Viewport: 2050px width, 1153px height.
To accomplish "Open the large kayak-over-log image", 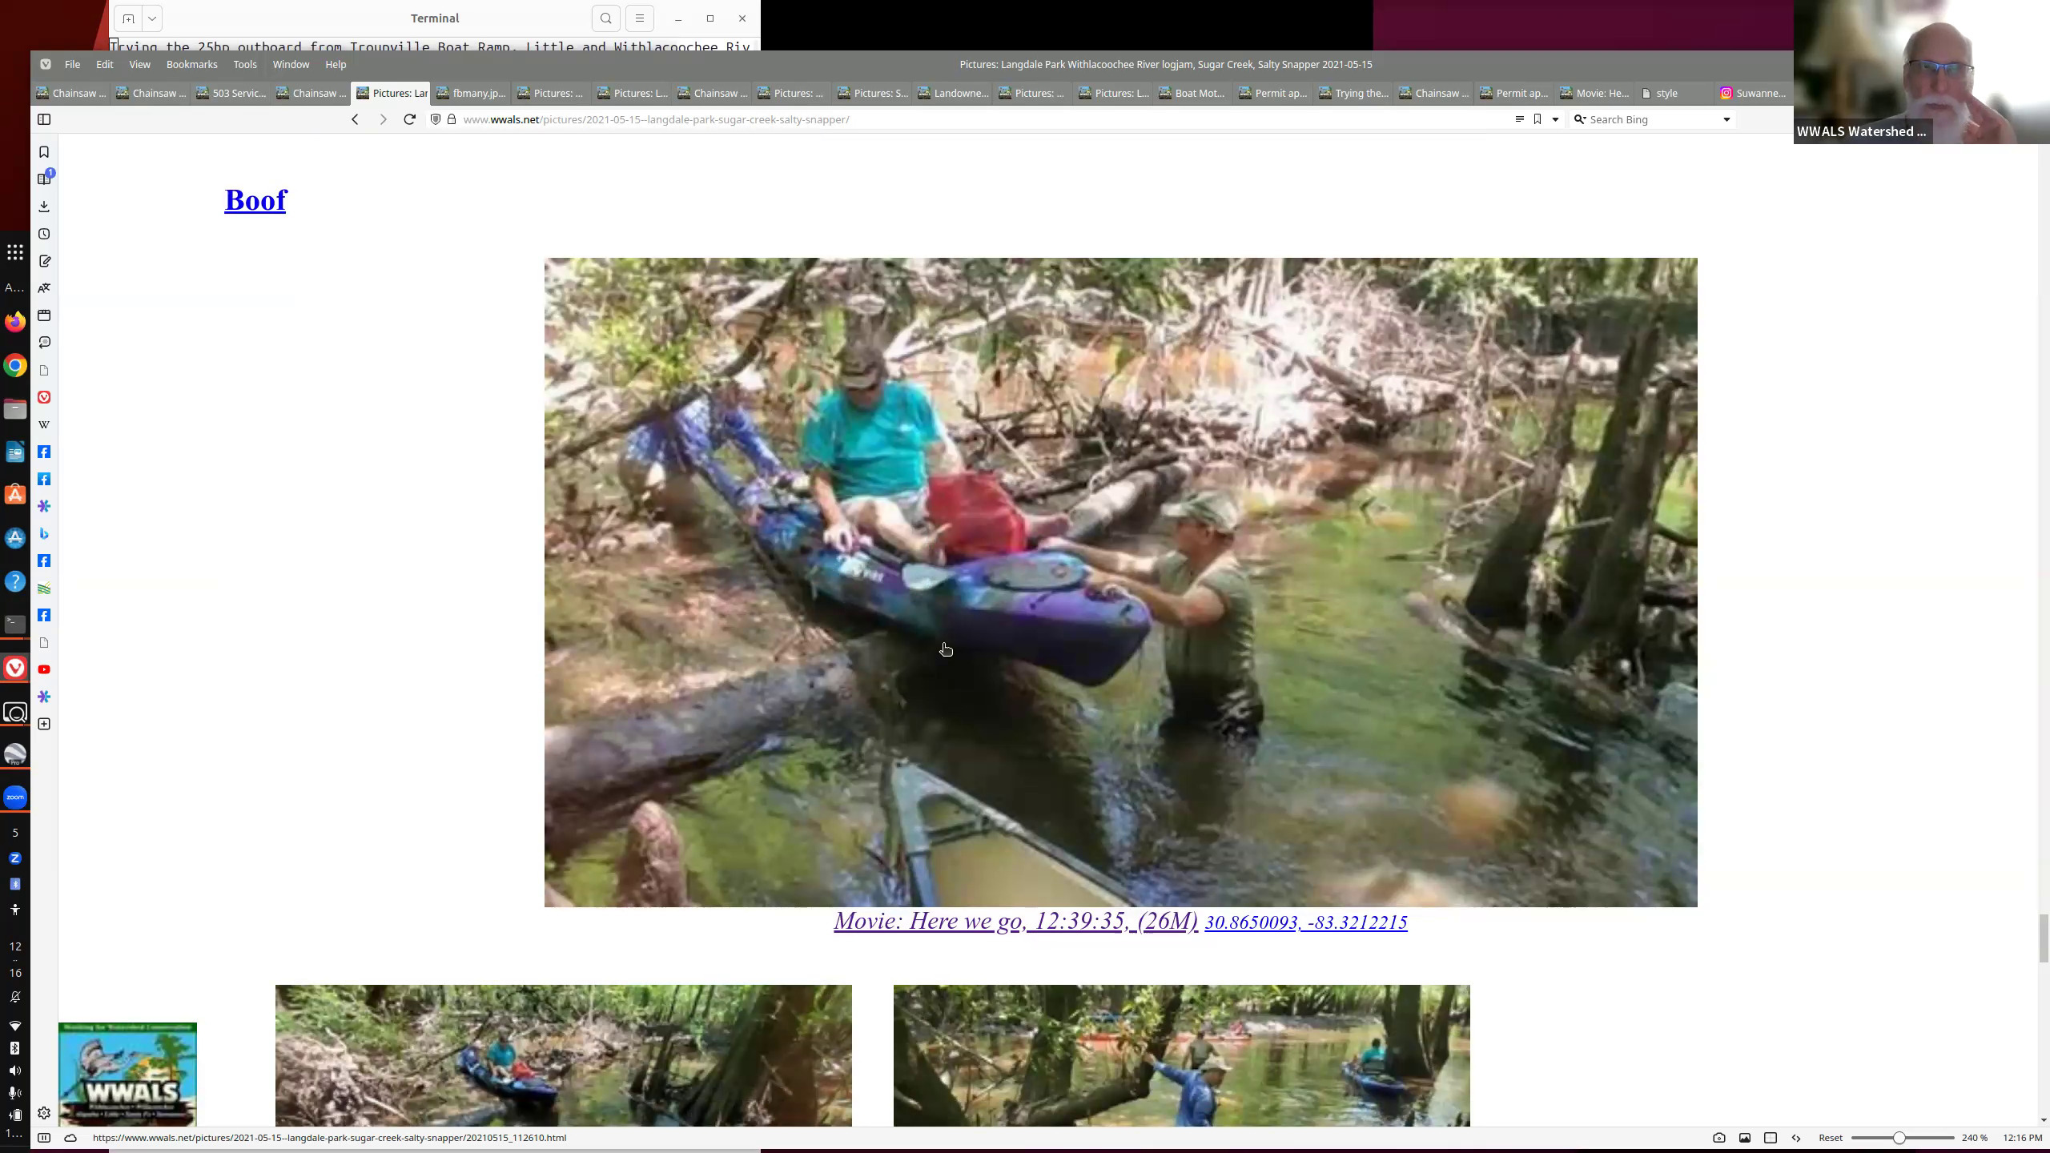I will [x=1120, y=582].
